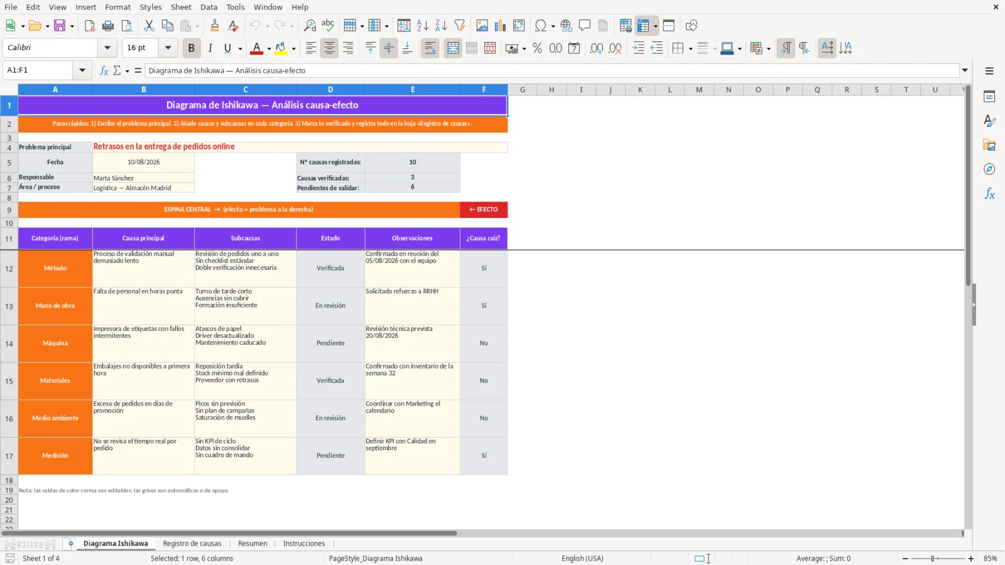Image resolution: width=1005 pixels, height=565 pixels.
Task: Insert special character omega icon
Action: pos(540,26)
